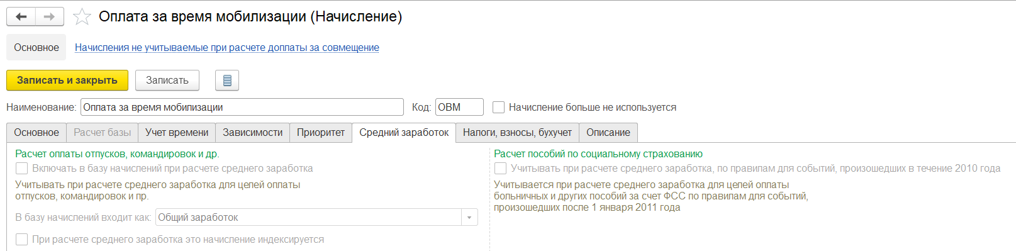
Task: Edit the Наименование input field
Action: (x=242, y=107)
